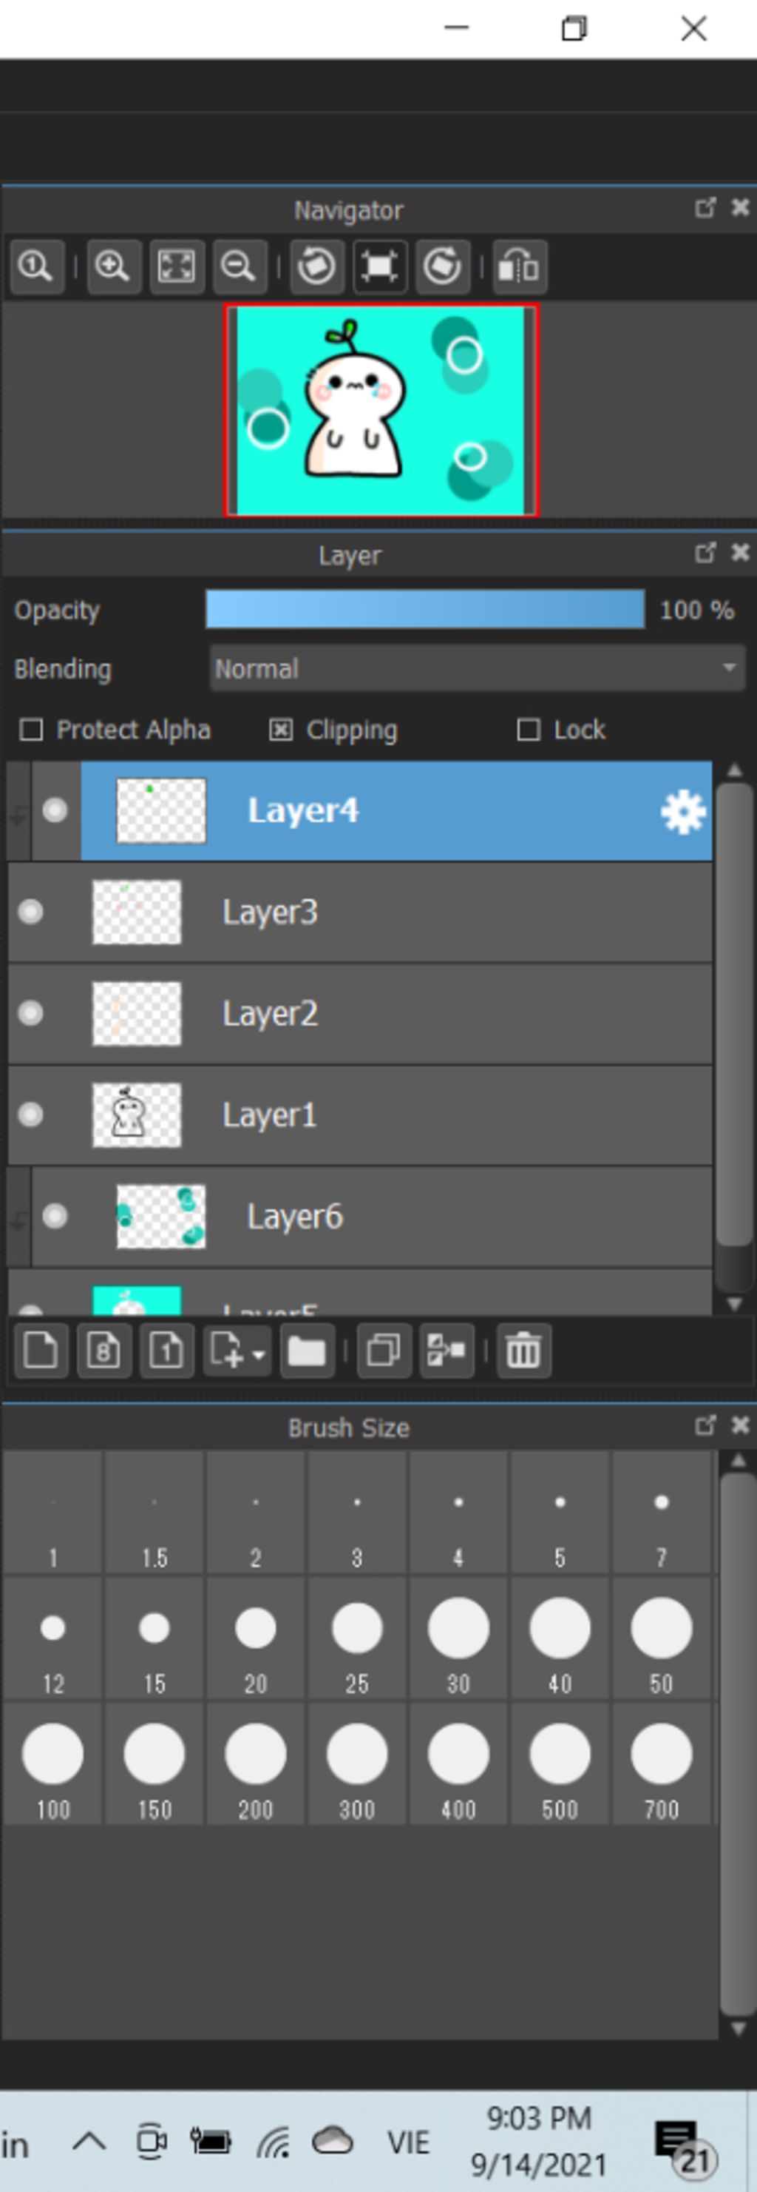
Task: Flip the navigator view horizontally
Action: click(x=518, y=266)
